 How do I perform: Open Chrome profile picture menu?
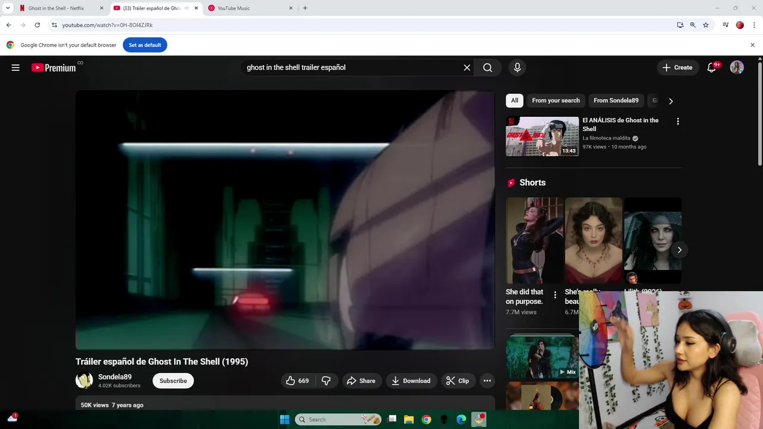click(x=740, y=25)
